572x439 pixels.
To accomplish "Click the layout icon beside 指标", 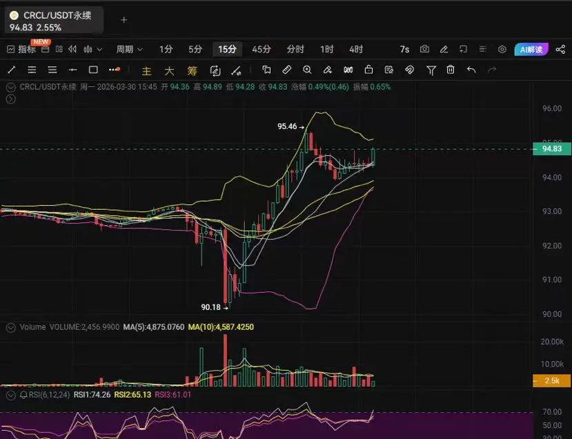I will coord(46,49).
